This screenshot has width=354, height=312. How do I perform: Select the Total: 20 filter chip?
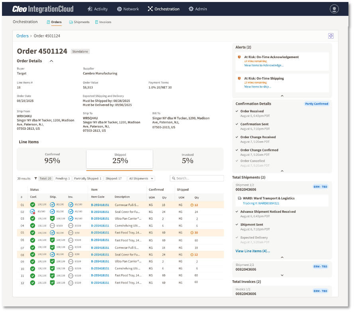point(45,179)
